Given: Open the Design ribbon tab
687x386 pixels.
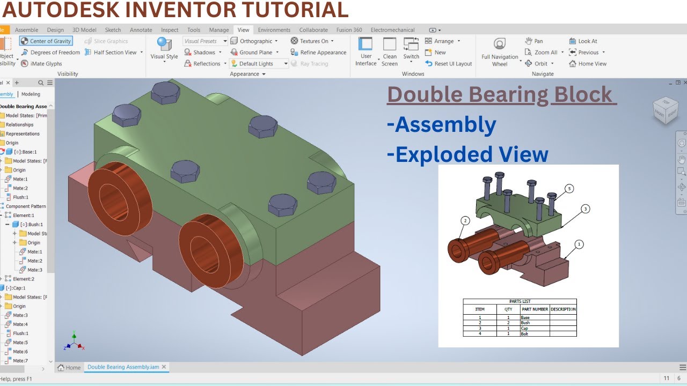Looking at the screenshot, I should tap(55, 30).
